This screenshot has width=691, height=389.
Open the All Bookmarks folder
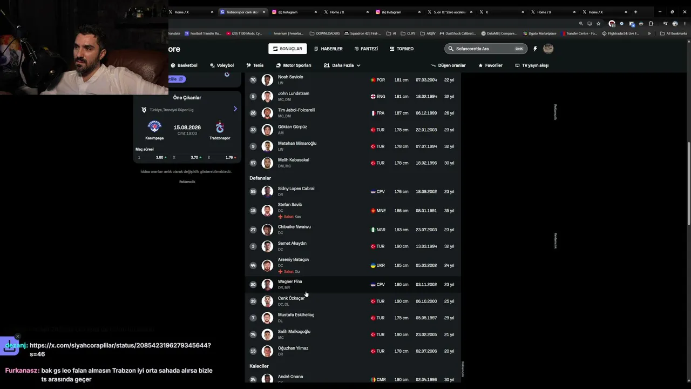(673, 33)
